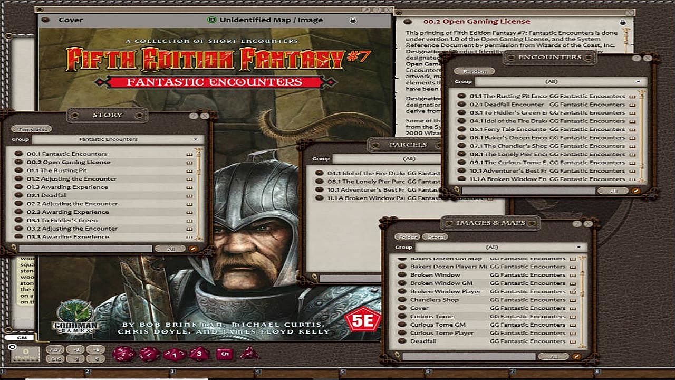Click the Story list scrollbar
This screenshot has height=380, width=675.
point(199,194)
